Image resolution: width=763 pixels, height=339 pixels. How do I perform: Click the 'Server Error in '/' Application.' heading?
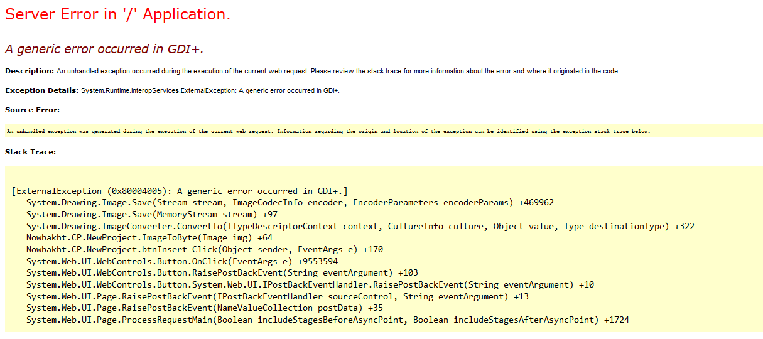pos(118,14)
